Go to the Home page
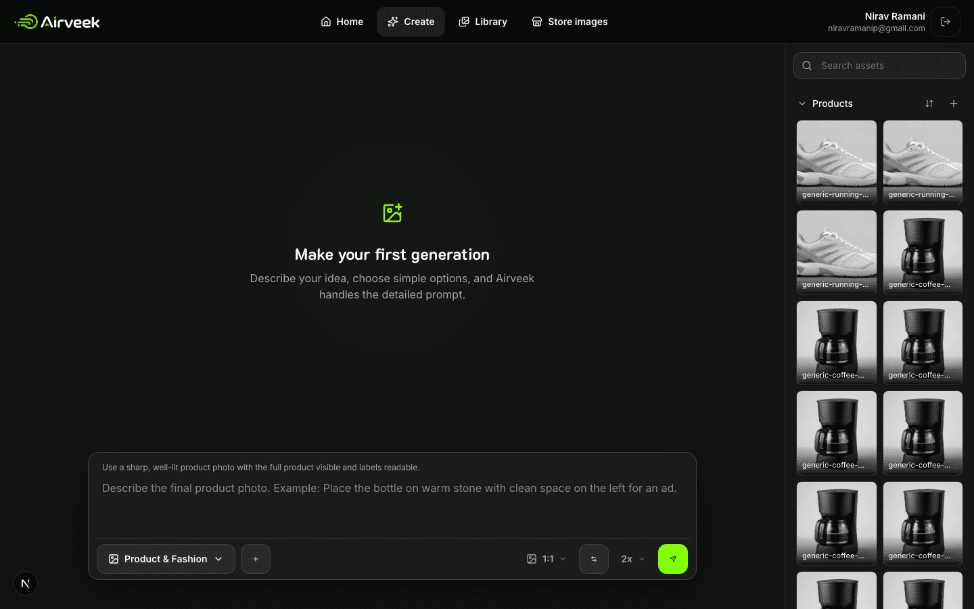 [x=342, y=22]
